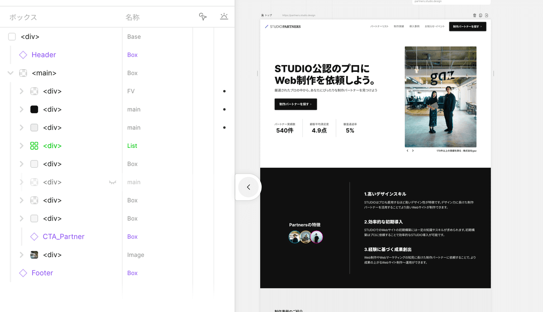Image resolution: width=543 pixels, height=312 pixels.
Task: Open 制作実績 nav link in preview
Action: click(399, 27)
